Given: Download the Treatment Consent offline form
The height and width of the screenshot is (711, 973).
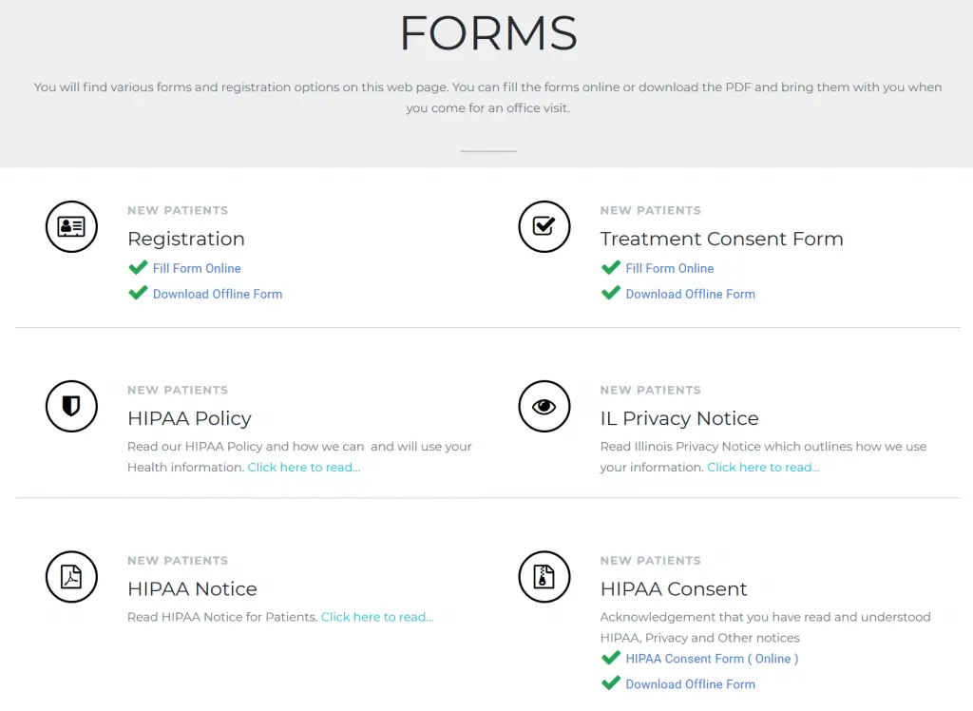Looking at the screenshot, I should point(690,294).
